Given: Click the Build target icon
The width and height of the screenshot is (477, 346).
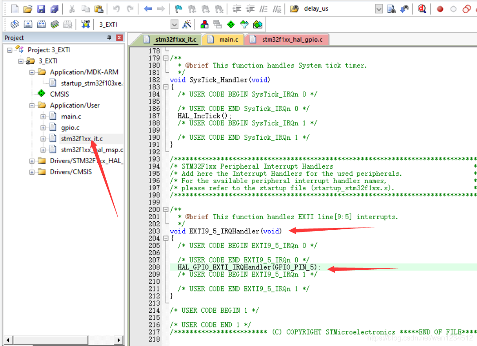Looking at the screenshot, I should tap(28, 24).
